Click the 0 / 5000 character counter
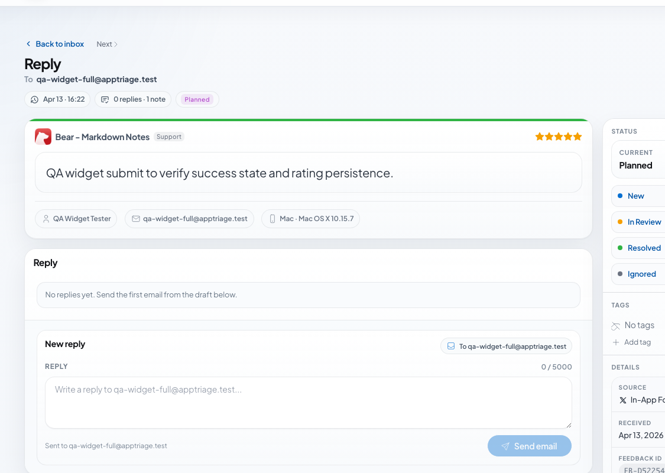 point(556,367)
